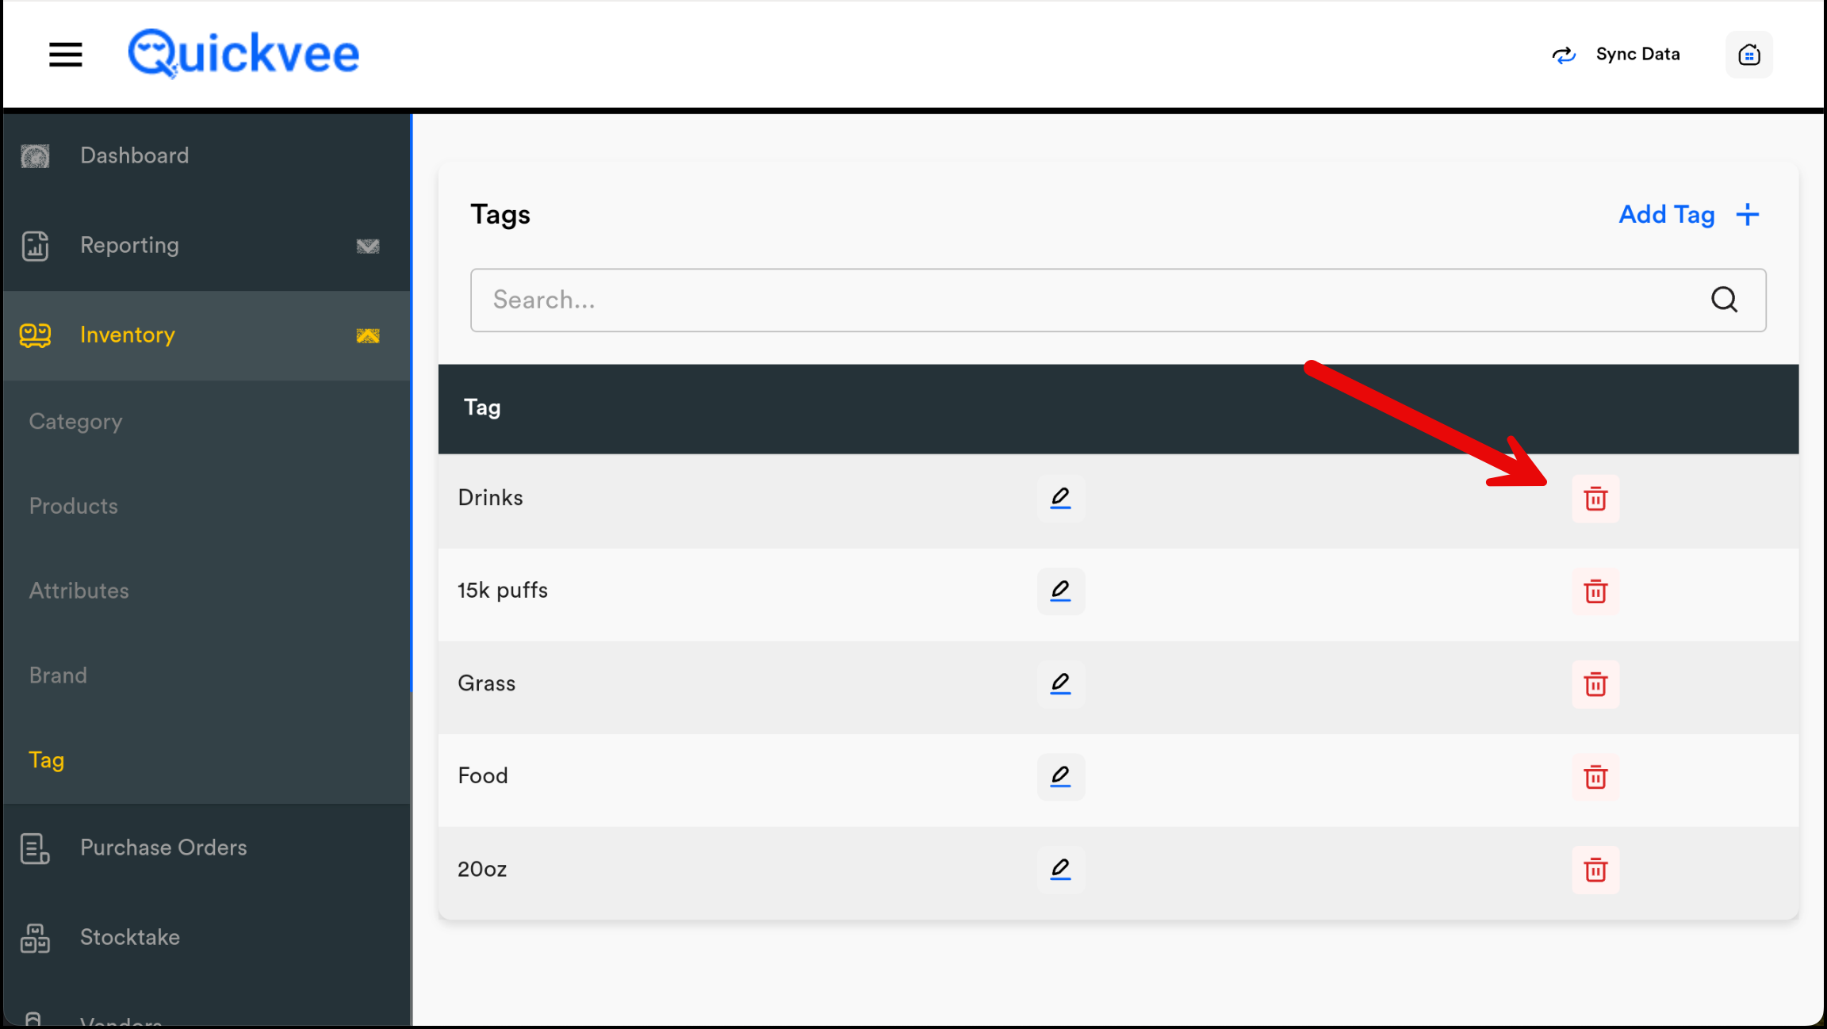Click the Sync Data refresh icon
The width and height of the screenshot is (1827, 1029).
tap(1564, 55)
